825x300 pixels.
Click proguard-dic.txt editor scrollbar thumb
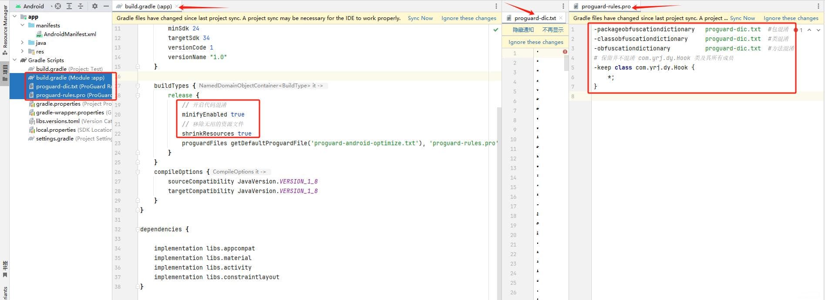tap(566, 63)
